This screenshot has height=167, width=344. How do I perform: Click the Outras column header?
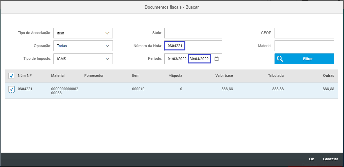[x=328, y=75]
